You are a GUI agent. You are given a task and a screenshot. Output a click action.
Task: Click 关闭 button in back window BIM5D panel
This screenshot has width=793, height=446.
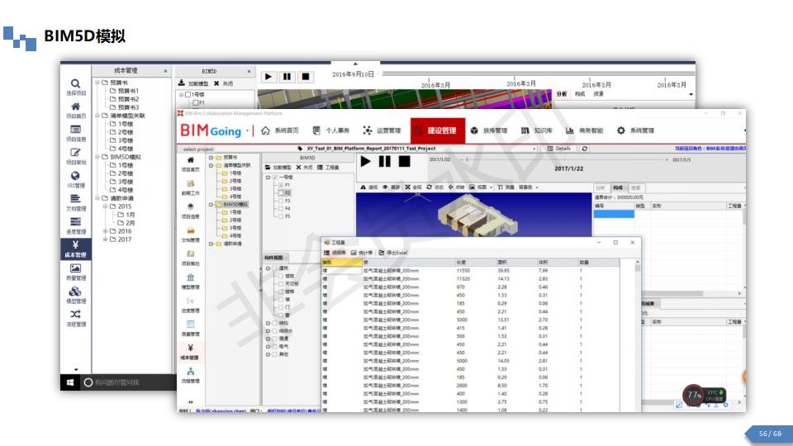(x=224, y=83)
